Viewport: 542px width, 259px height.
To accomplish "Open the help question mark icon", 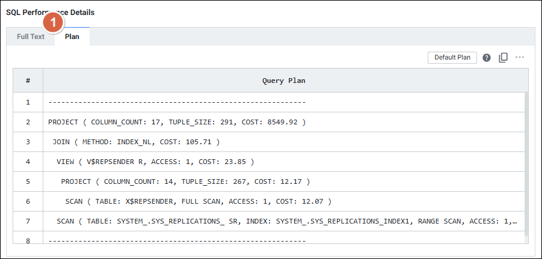I will 487,58.
